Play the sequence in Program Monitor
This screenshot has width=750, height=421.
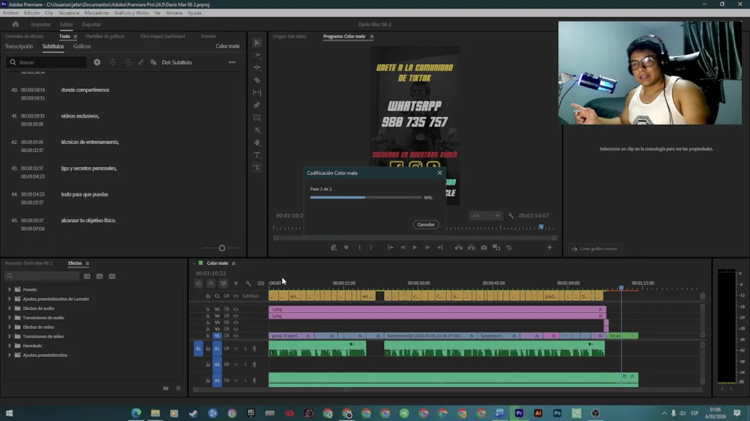[x=415, y=247]
